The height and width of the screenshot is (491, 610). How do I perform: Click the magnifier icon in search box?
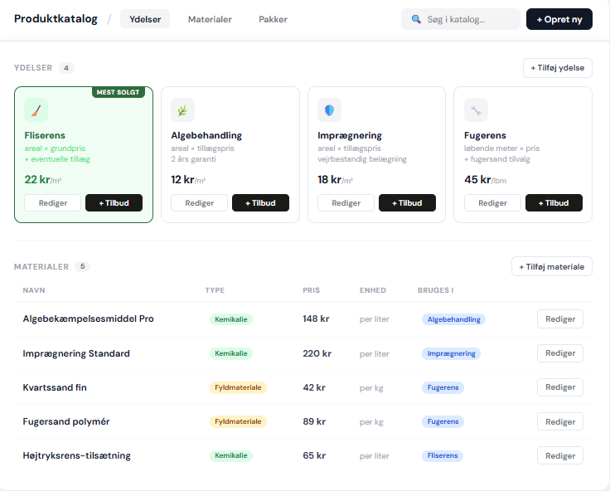(416, 19)
